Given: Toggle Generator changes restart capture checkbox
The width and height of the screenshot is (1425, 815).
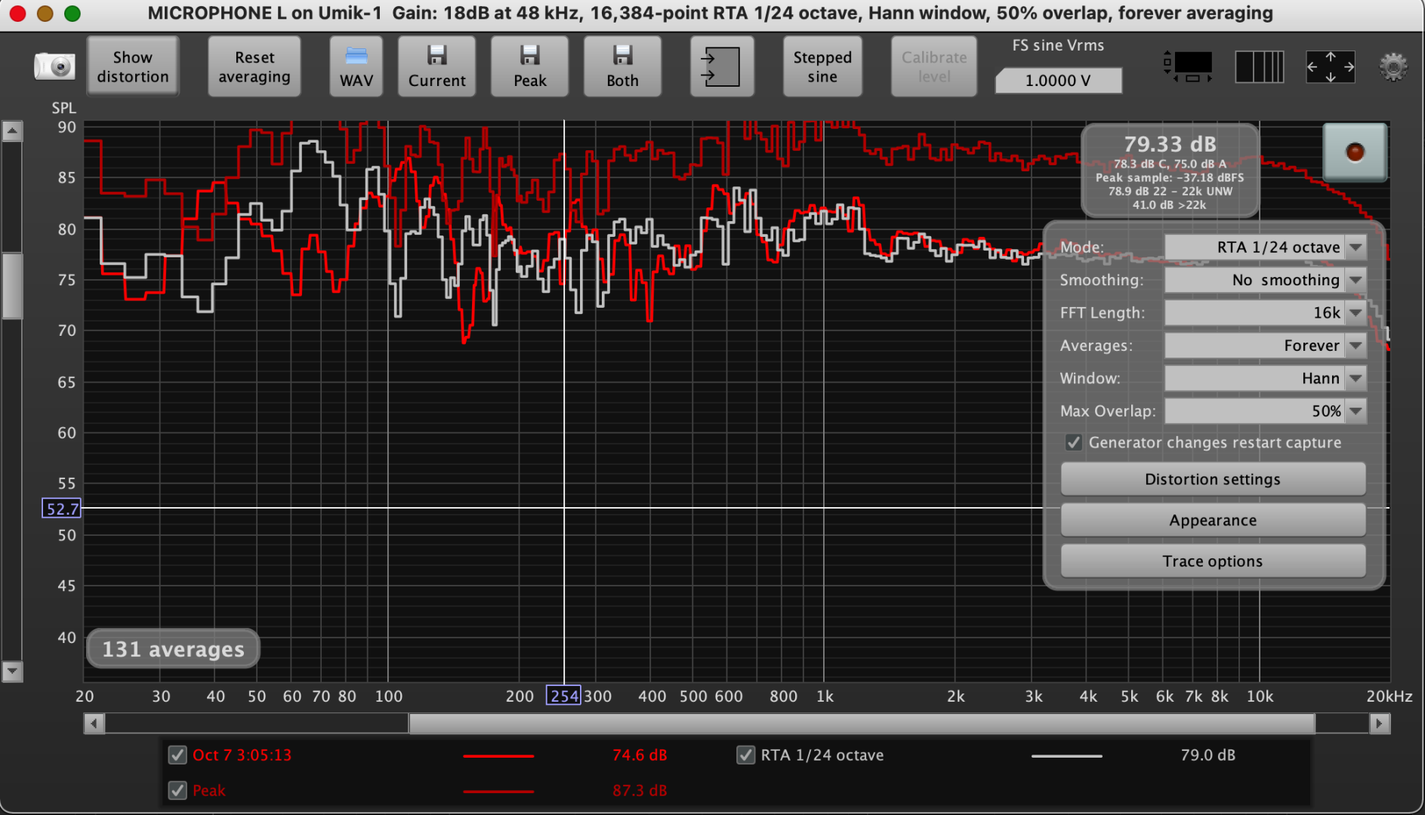Looking at the screenshot, I should (x=1073, y=443).
